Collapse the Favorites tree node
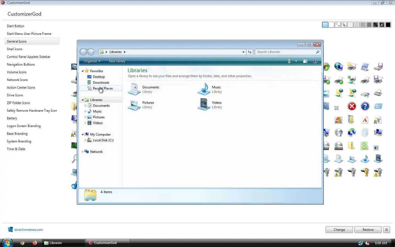The width and height of the screenshot is (395, 247). [x=83, y=71]
